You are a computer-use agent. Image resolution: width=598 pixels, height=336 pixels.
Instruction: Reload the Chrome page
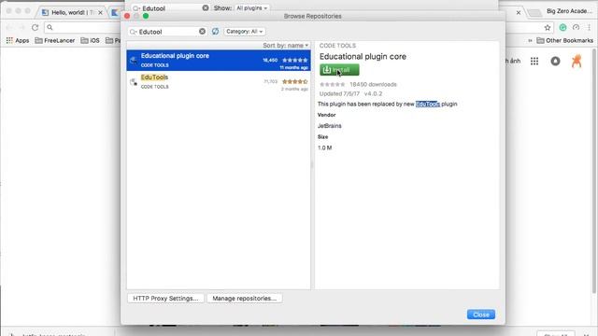pyautogui.click(x=36, y=27)
